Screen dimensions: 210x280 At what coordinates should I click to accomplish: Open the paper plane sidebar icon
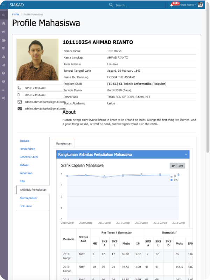(x=3, y=65)
